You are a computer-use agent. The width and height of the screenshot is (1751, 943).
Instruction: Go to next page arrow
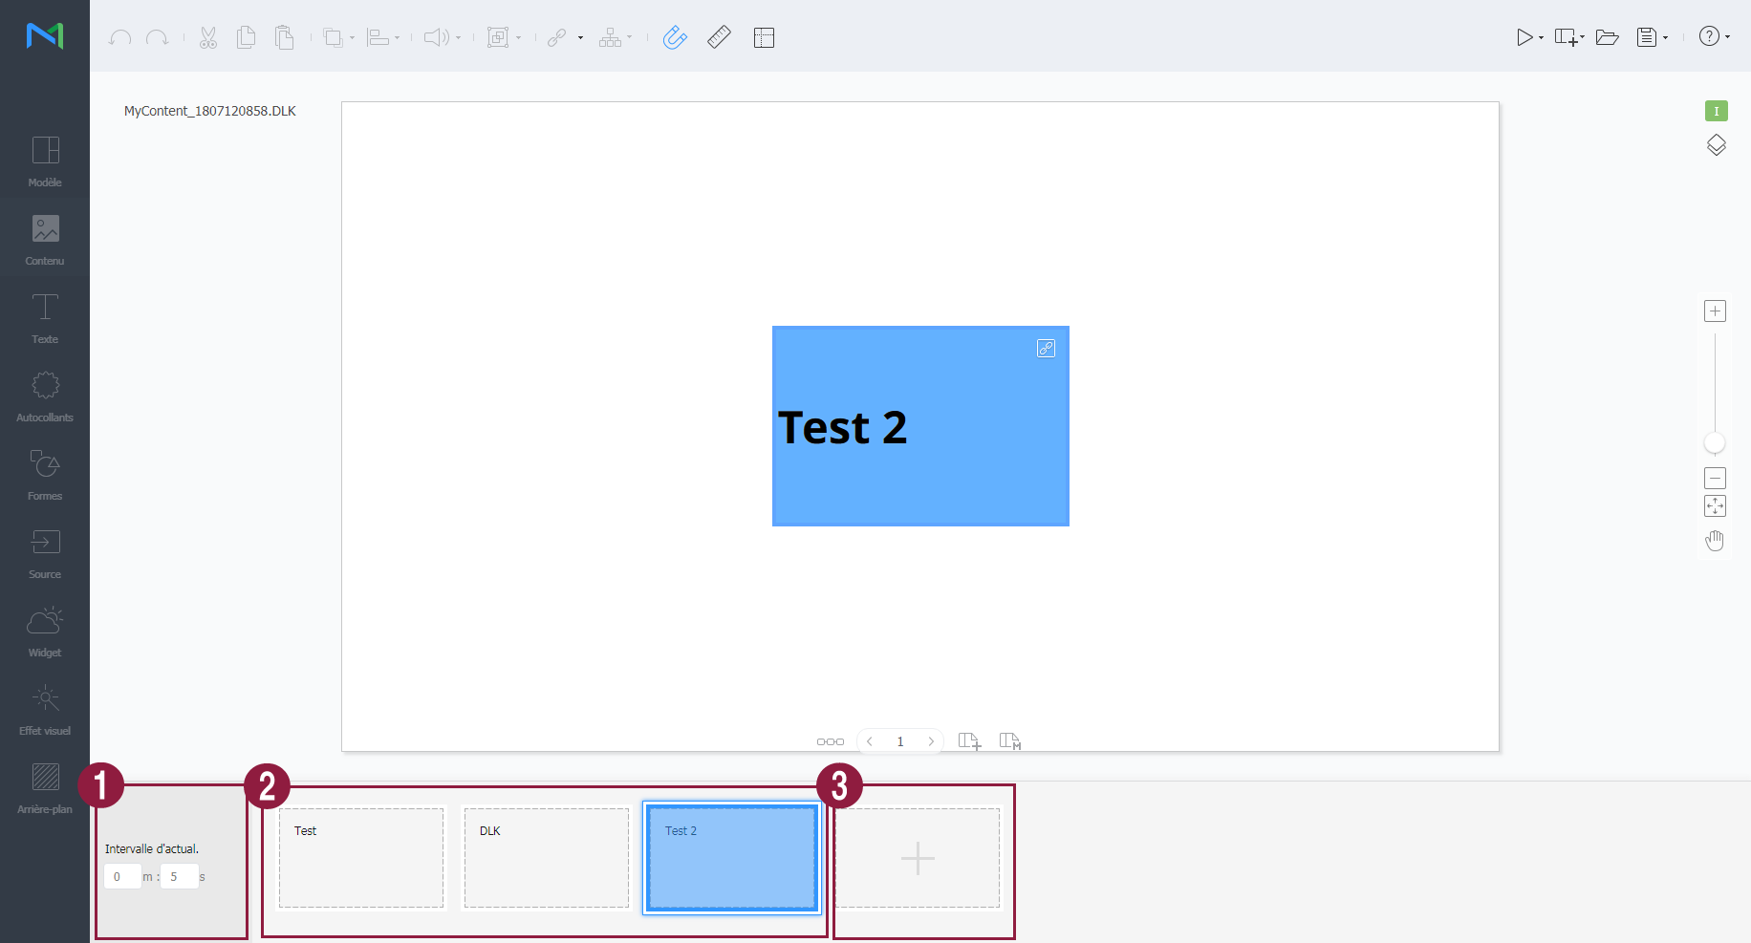(931, 741)
